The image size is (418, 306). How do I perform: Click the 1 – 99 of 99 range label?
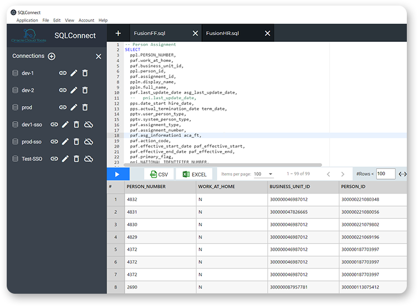(x=299, y=174)
